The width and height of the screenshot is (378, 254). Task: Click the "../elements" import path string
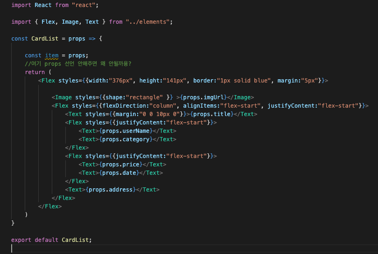pyautogui.click(x=147, y=22)
